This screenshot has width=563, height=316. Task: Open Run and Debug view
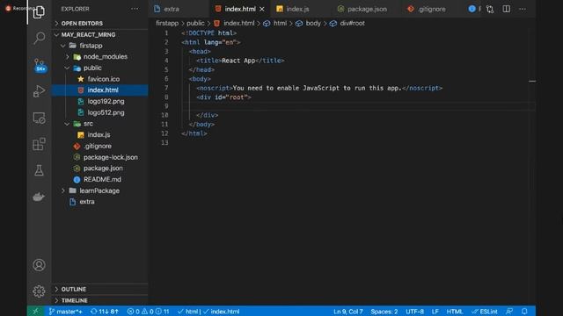(39, 91)
